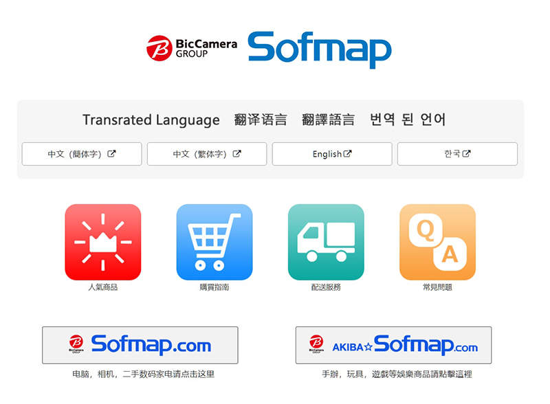Choose the 中文 (簡体字) language button
The width and height of the screenshot is (550, 404).
click(x=82, y=154)
